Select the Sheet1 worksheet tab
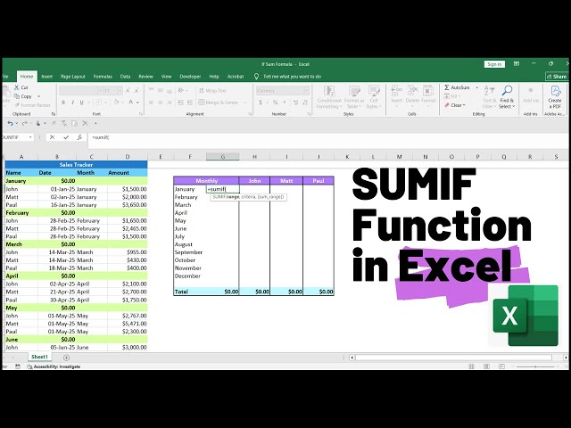571x428 pixels. pos(39,357)
